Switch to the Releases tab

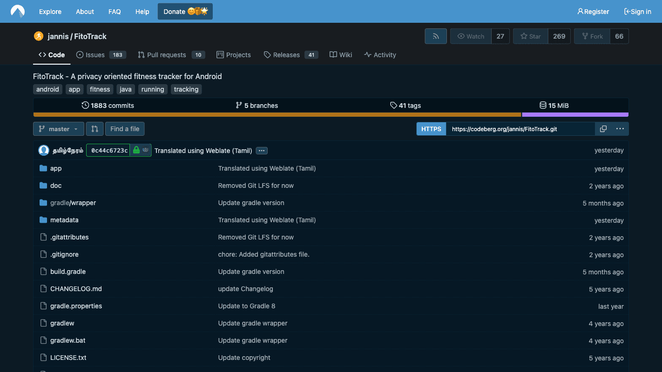[290, 55]
